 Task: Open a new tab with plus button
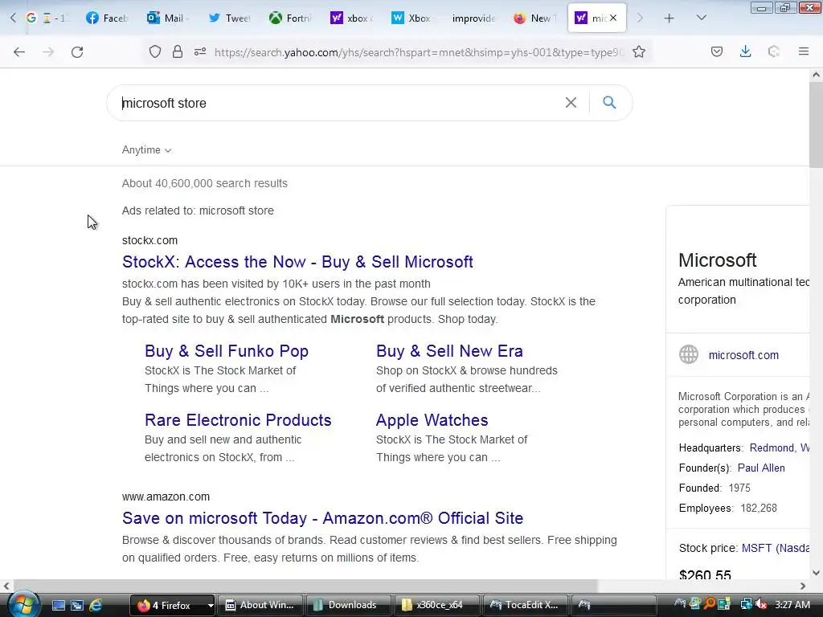pyautogui.click(x=669, y=18)
